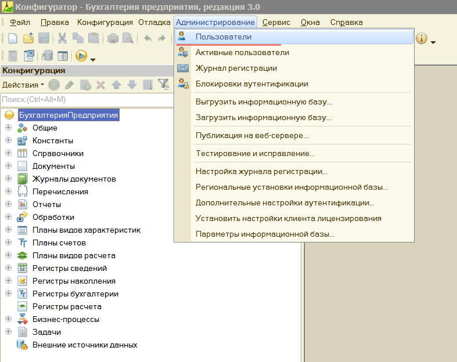457x362 pixels.
Task: Expand the Журналы документов tree node
Action: tap(9, 179)
